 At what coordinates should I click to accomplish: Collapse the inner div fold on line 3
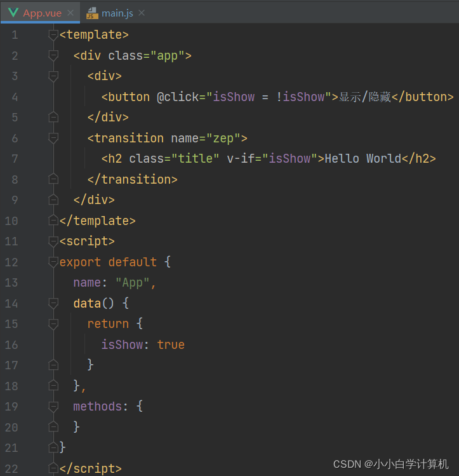53,76
